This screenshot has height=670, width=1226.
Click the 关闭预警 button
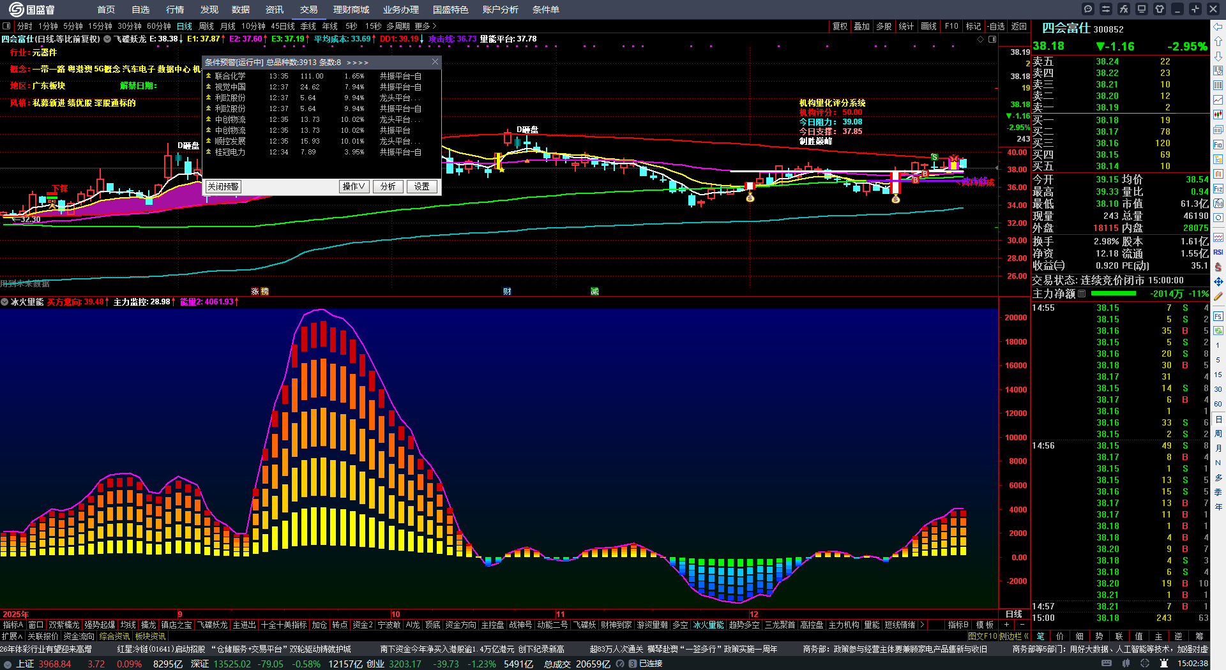pos(223,186)
